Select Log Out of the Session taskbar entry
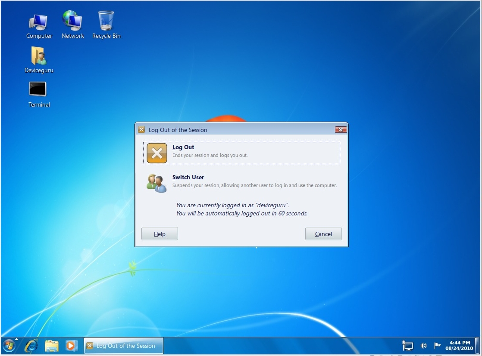Viewport: 482px width, 356px height. (x=124, y=346)
